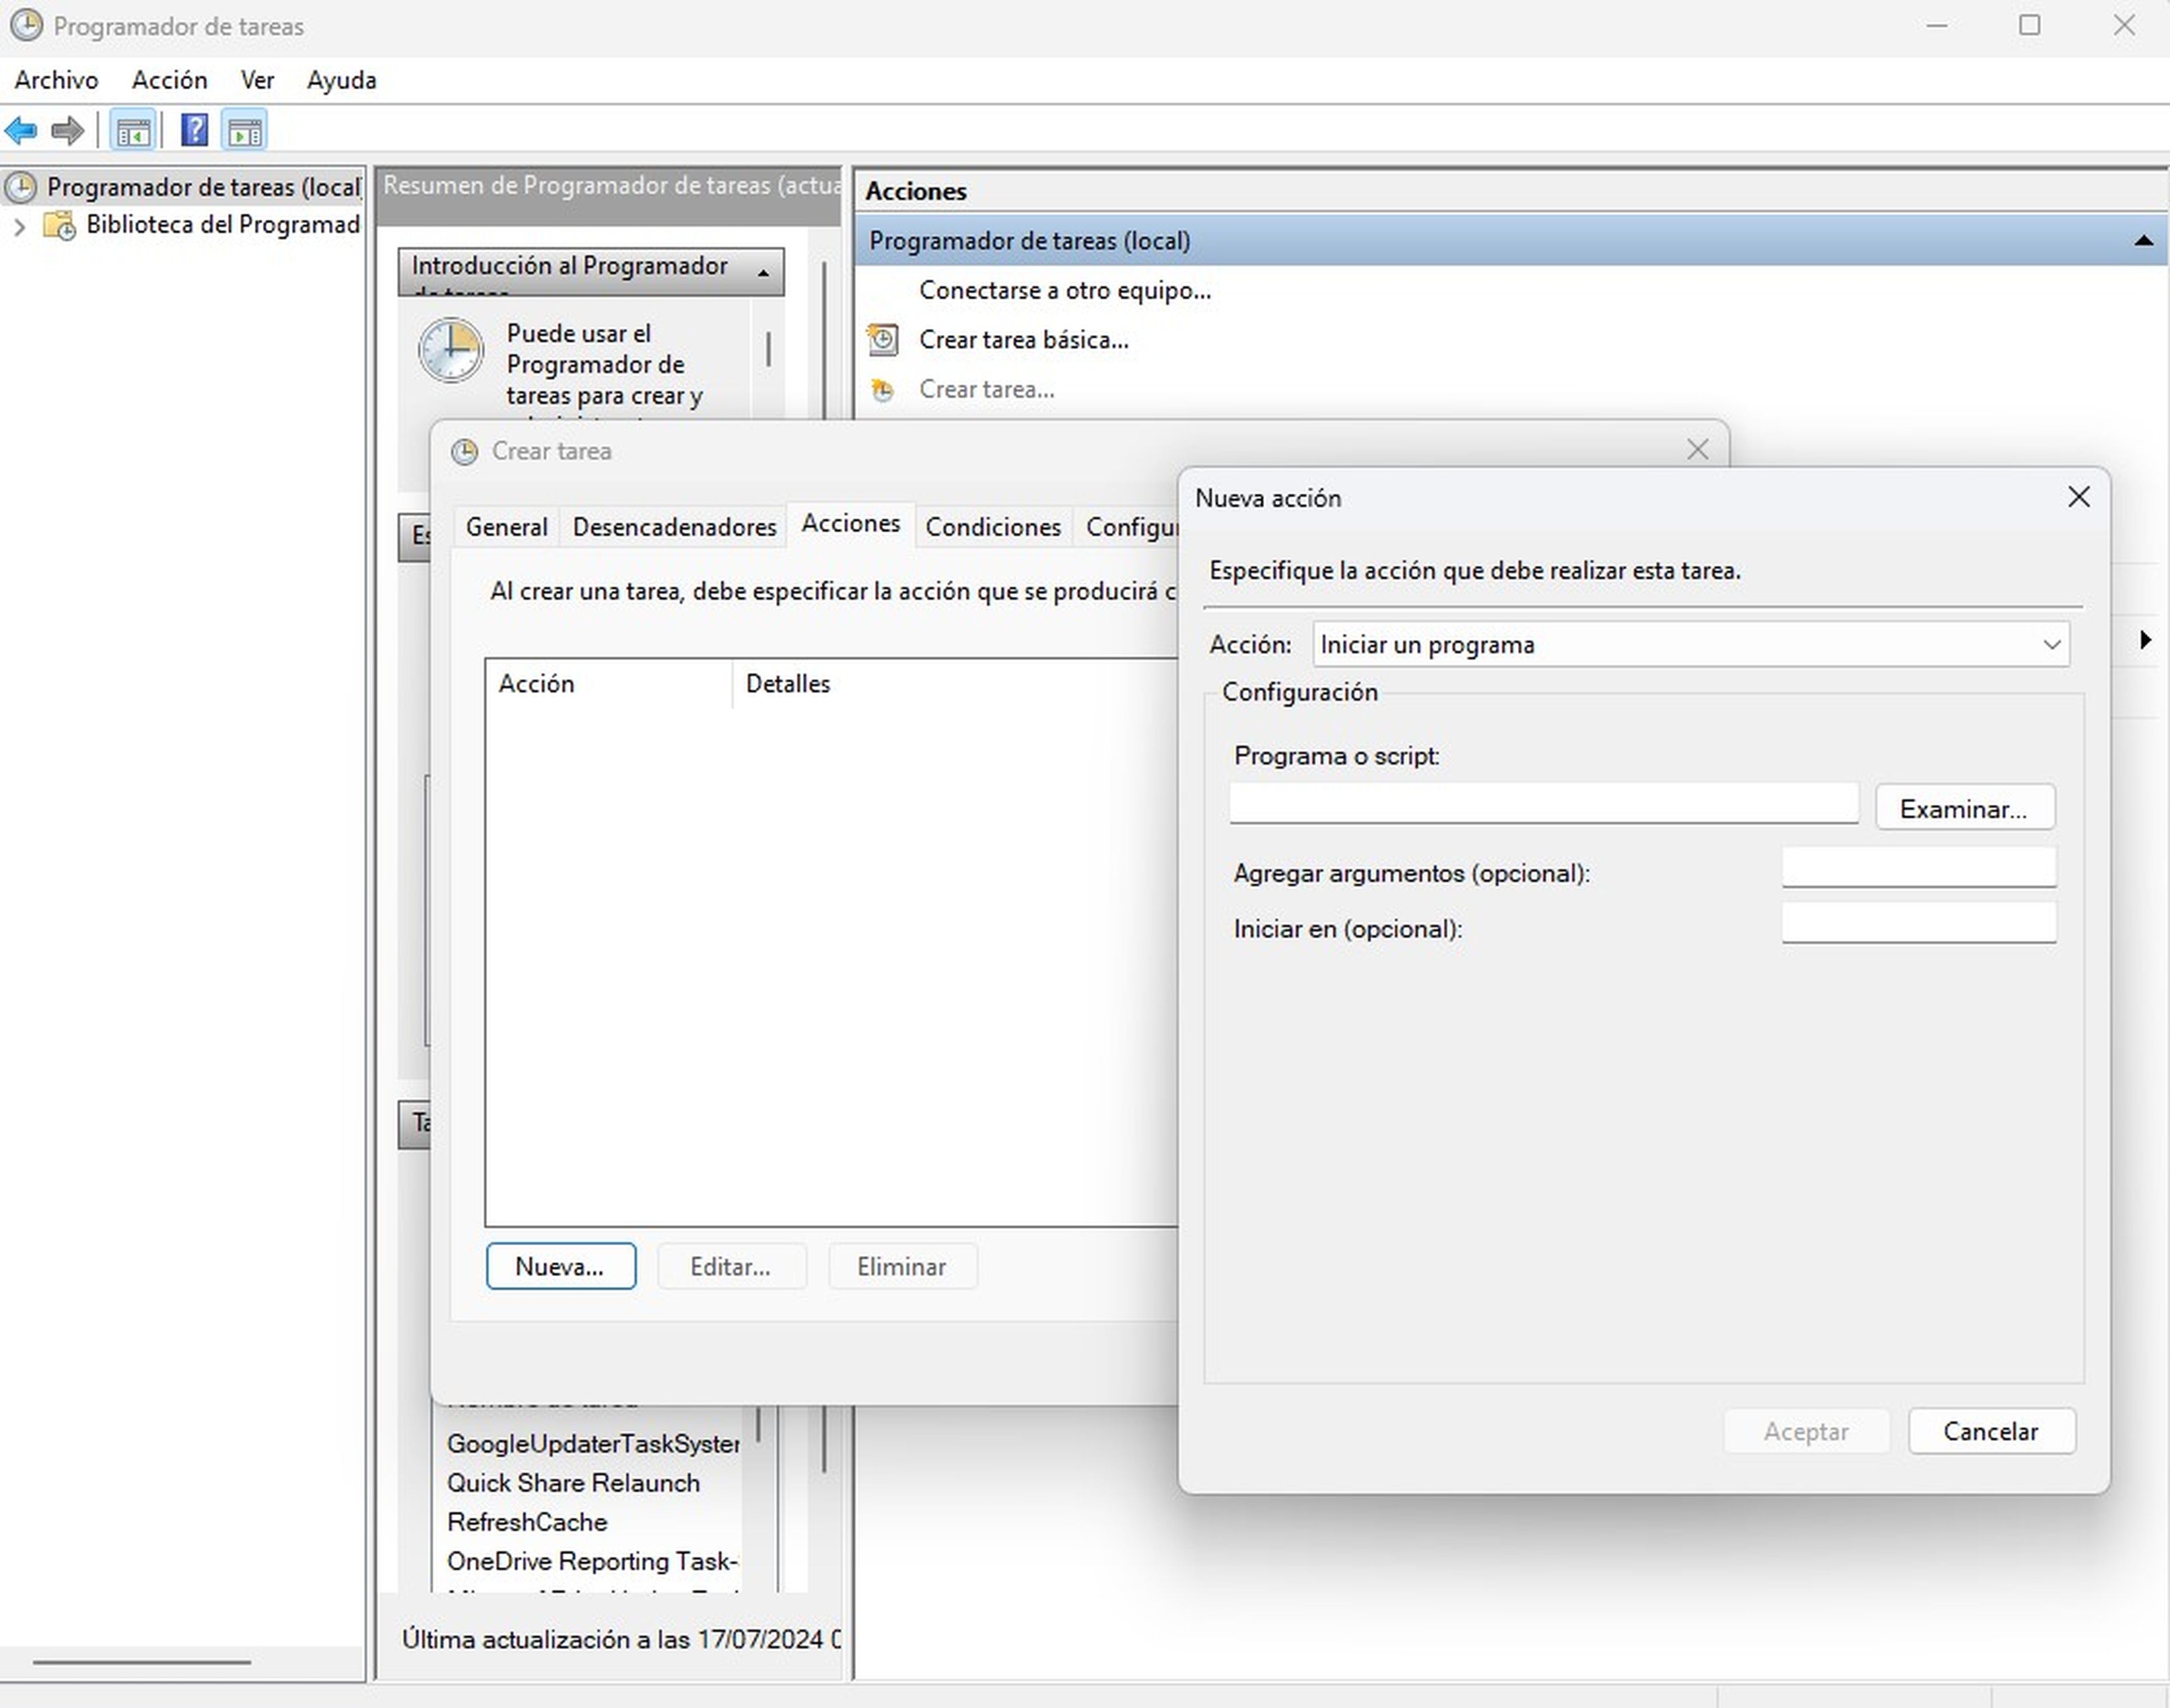Click the Aceptar button in Nueva acción

pyautogui.click(x=1806, y=1431)
